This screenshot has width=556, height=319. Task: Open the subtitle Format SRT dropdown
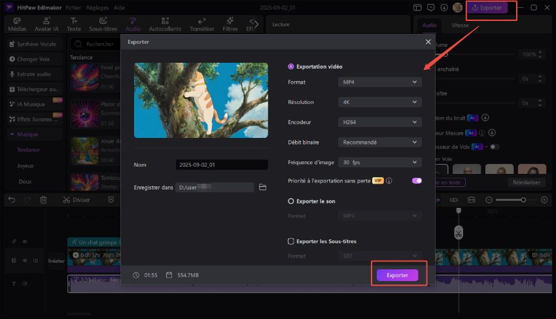tap(380, 256)
